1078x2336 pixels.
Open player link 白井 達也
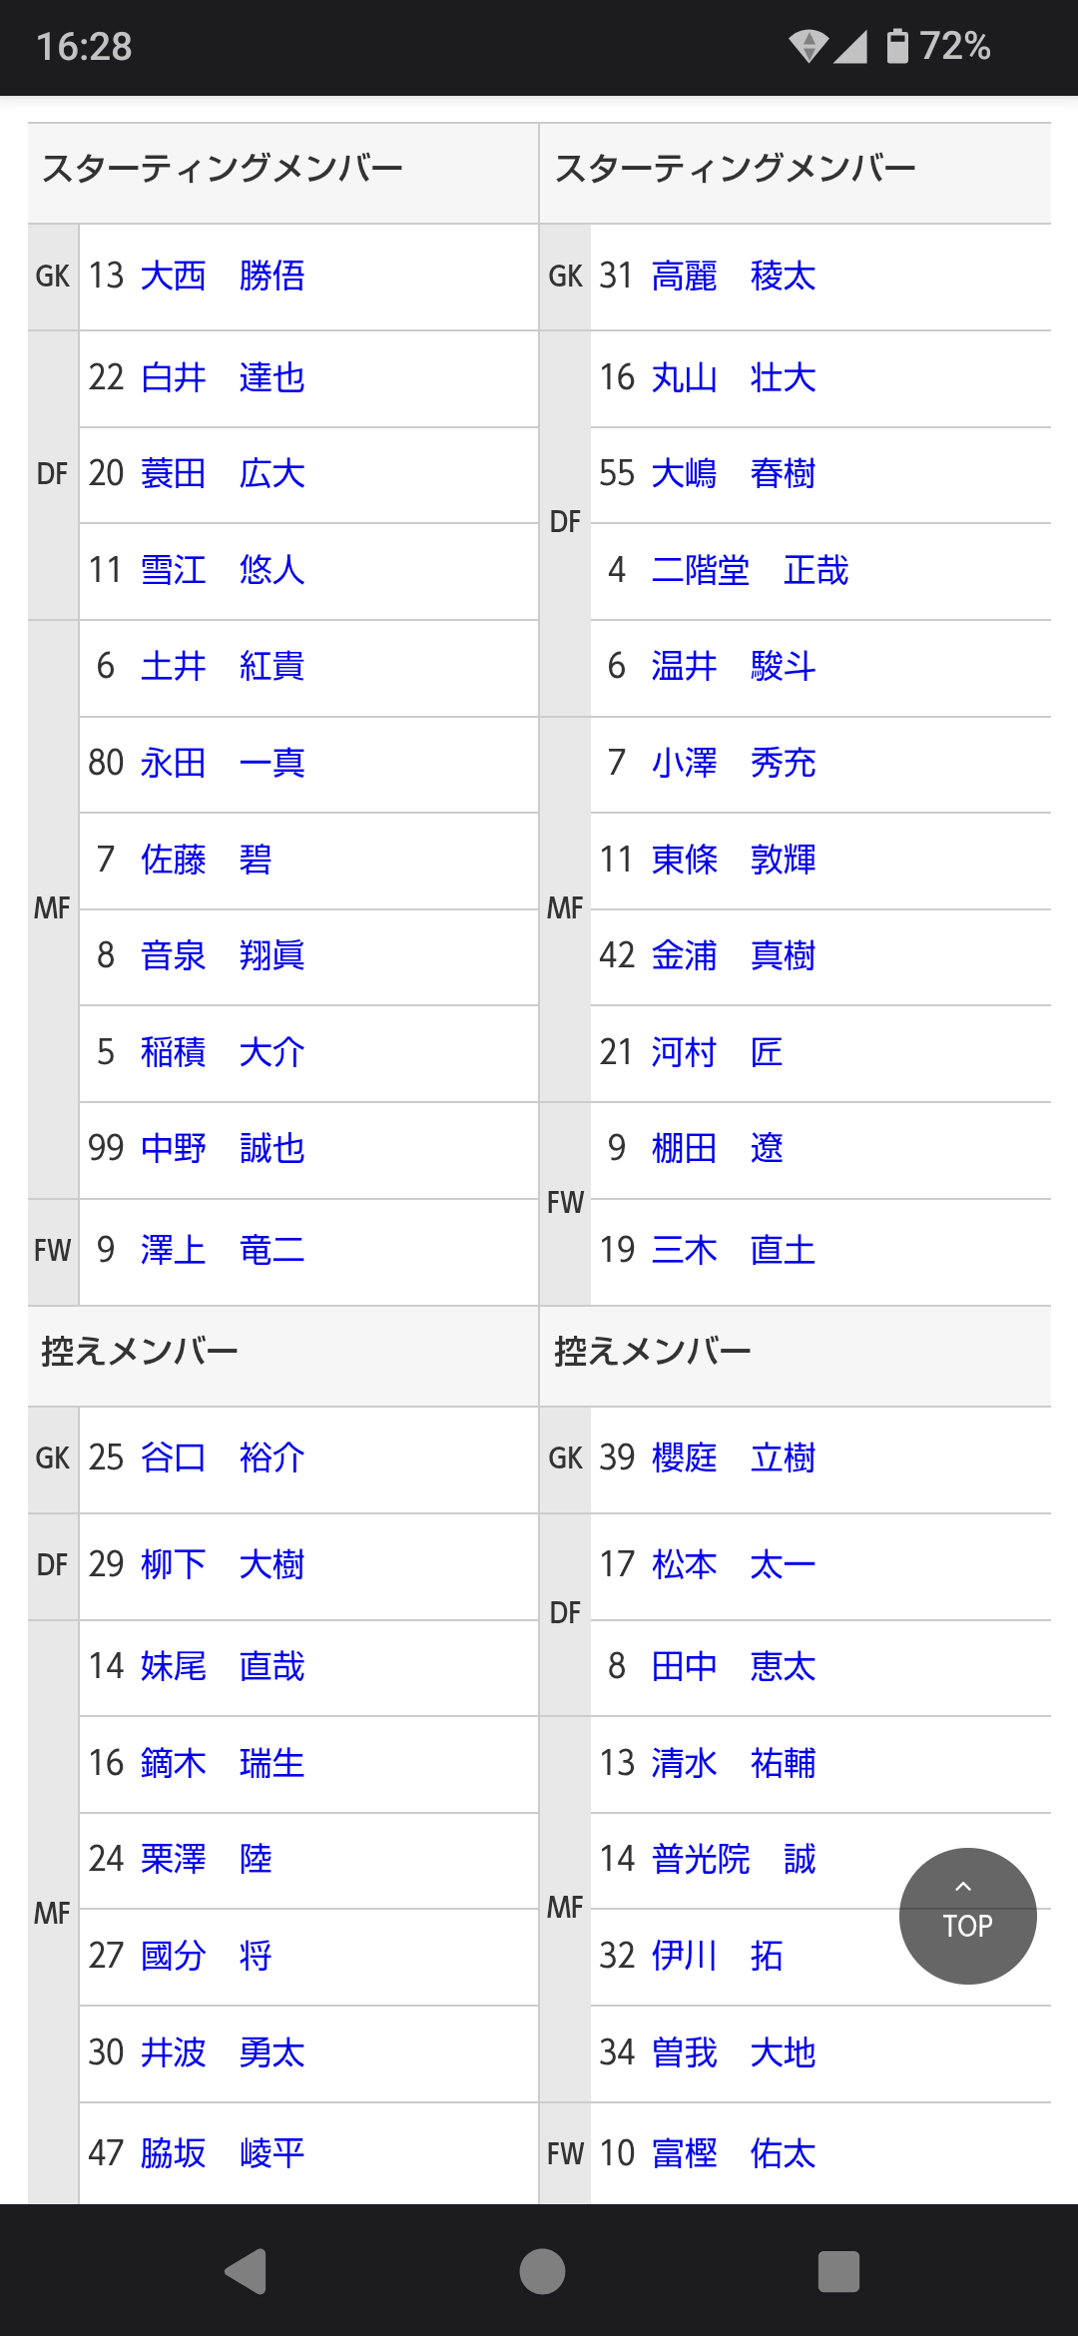[223, 377]
